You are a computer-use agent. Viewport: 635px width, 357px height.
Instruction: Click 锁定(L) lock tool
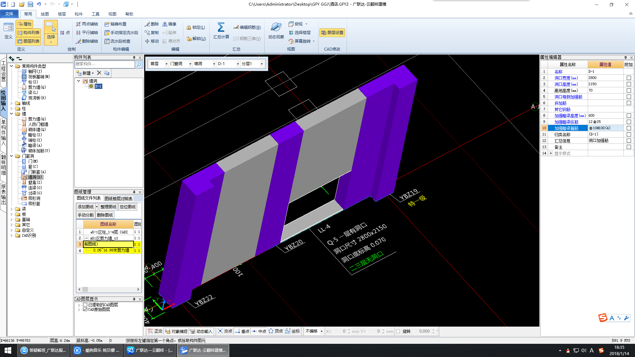click(x=196, y=27)
